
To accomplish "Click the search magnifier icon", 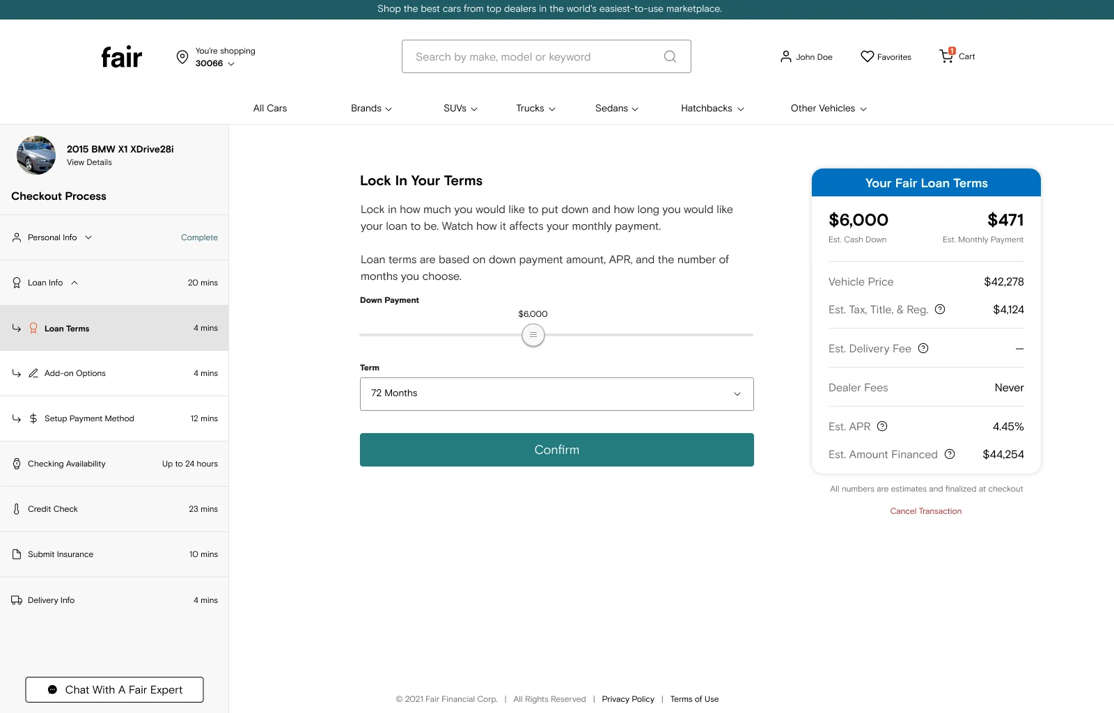I will (670, 56).
